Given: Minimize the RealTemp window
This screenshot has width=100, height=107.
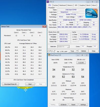Looking at the screenshot, I should (78, 55).
